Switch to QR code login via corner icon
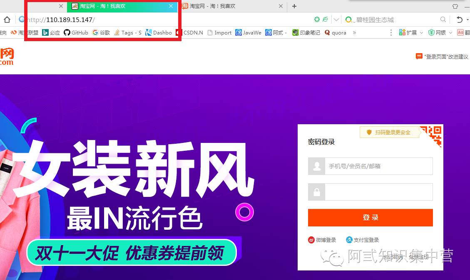470x280 pixels. point(435,135)
